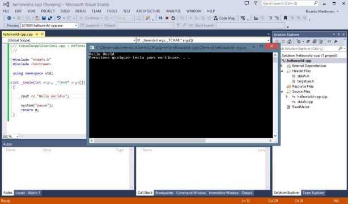Click the console window horizontal scrollbar thumb

[150, 141]
